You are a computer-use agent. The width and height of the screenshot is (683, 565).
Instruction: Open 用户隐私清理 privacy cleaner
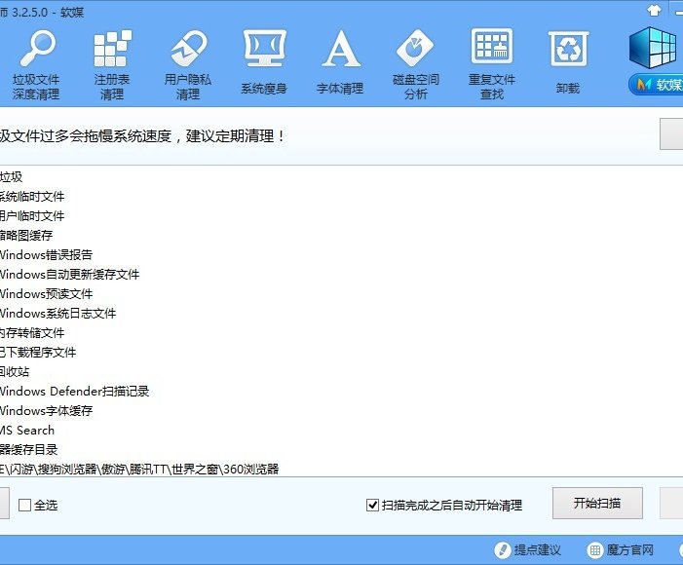[x=188, y=65]
